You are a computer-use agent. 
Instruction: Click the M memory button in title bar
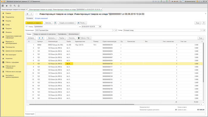(x=172, y=1)
